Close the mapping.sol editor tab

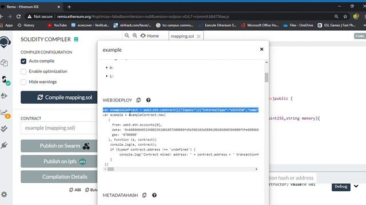pos(198,36)
